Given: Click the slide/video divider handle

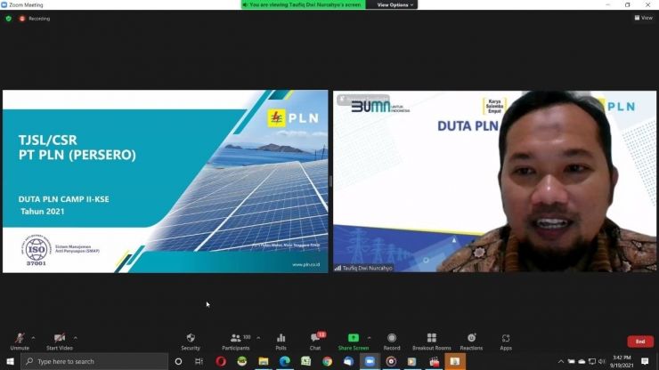Looking at the screenshot, I should (x=330, y=181).
